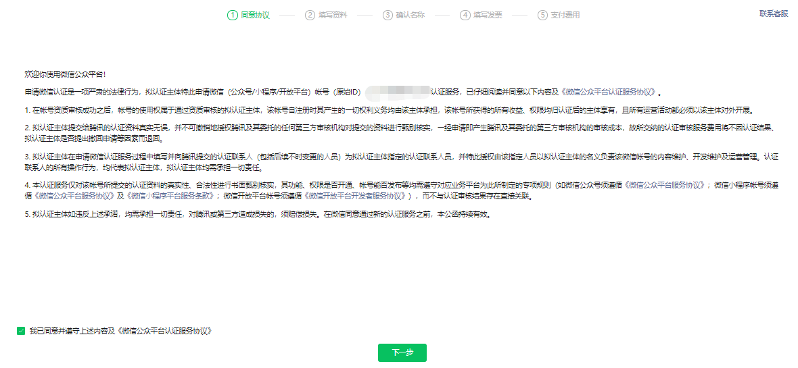Open 《微信公众平台认证服务协议》 link beside the checkbox

[x=164, y=331]
